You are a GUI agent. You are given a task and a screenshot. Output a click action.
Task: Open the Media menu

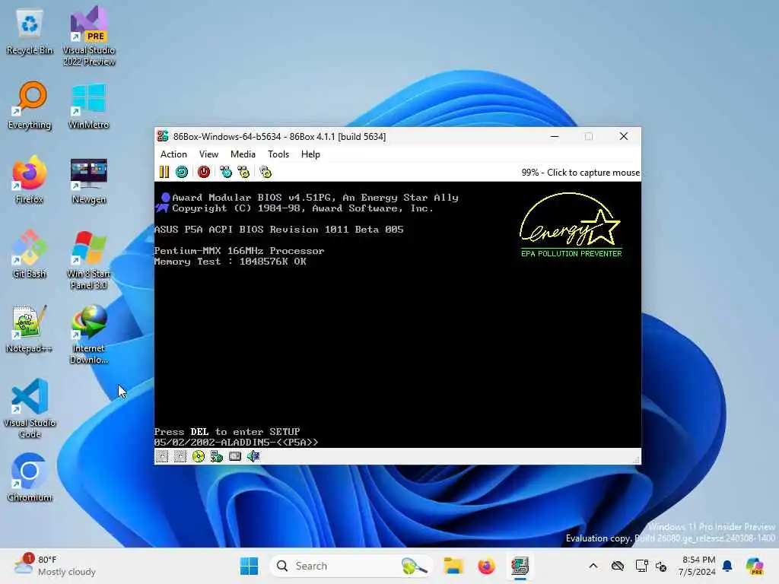tap(243, 154)
